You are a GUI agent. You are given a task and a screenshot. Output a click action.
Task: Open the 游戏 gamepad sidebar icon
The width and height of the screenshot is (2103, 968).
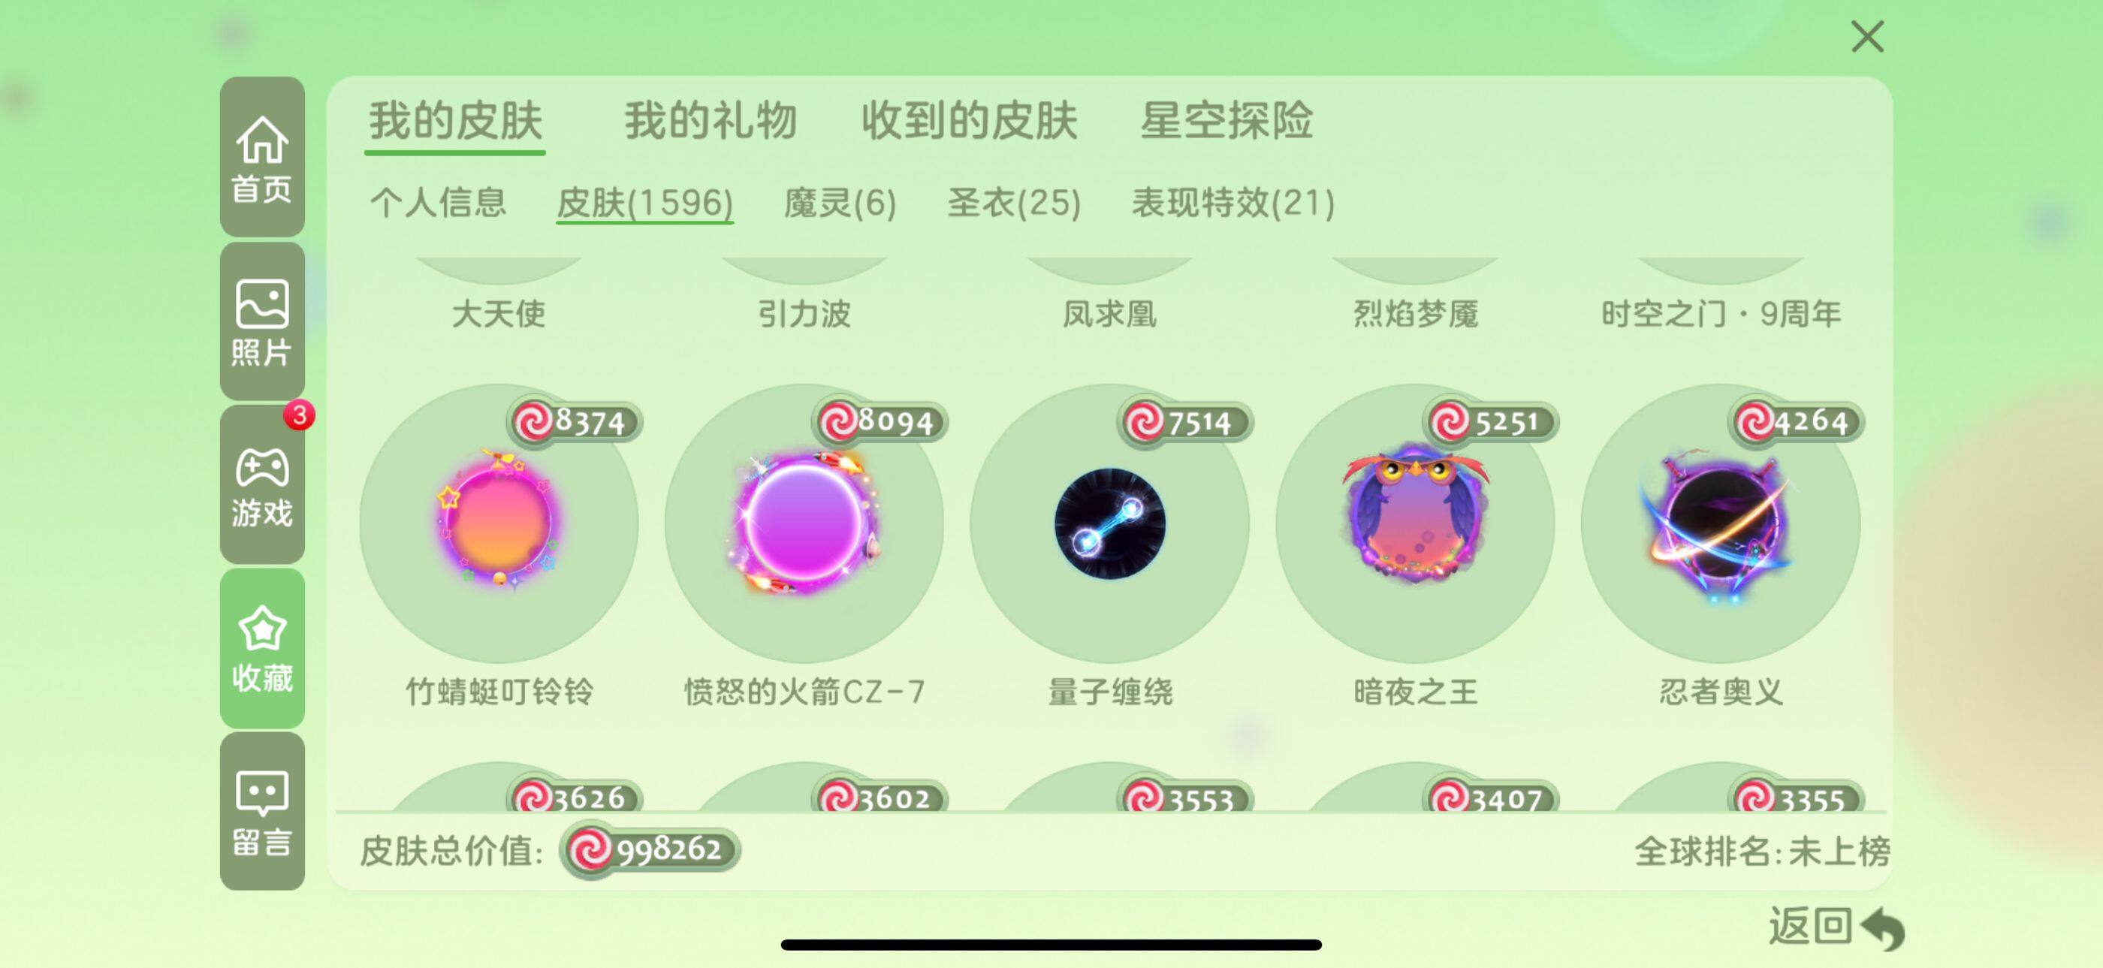click(262, 485)
